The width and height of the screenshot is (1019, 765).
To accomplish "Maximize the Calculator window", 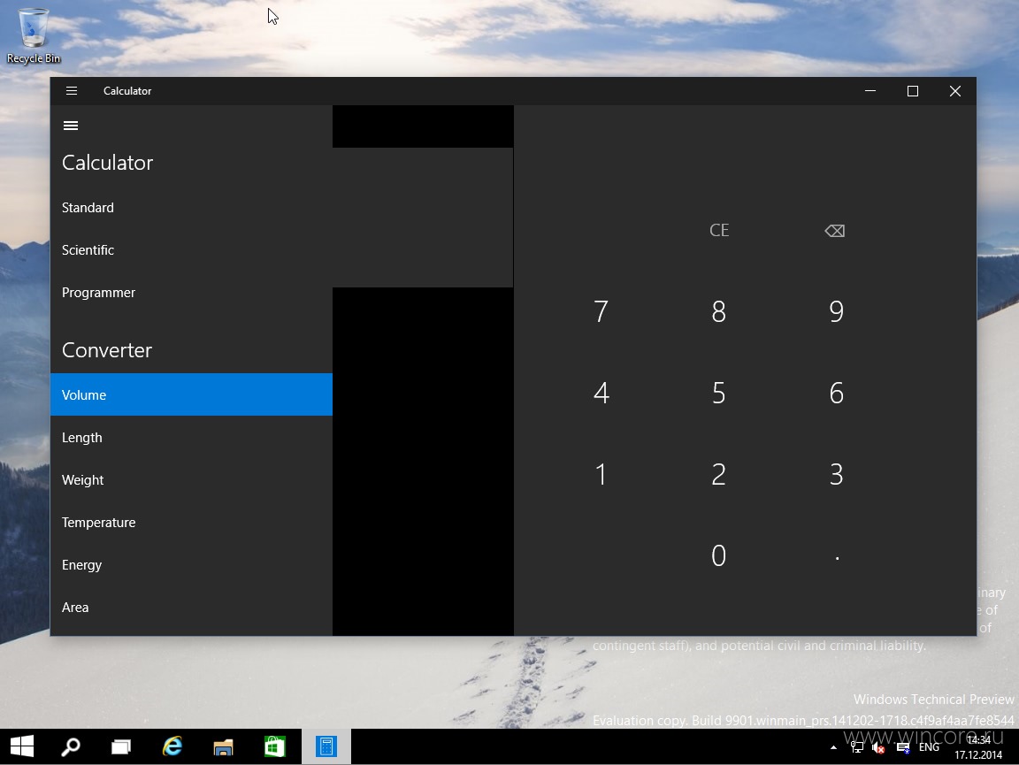I will click(x=913, y=91).
